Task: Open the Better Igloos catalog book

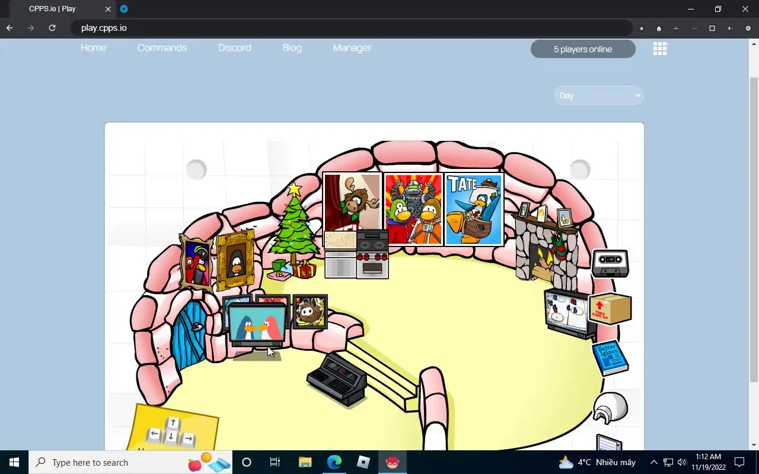Action: (x=610, y=357)
